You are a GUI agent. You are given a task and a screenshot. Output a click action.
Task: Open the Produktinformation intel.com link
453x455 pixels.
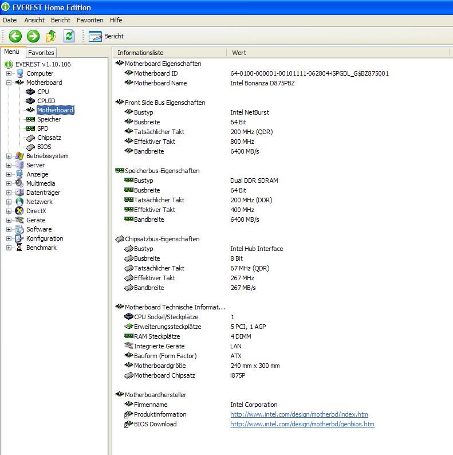tap(299, 414)
